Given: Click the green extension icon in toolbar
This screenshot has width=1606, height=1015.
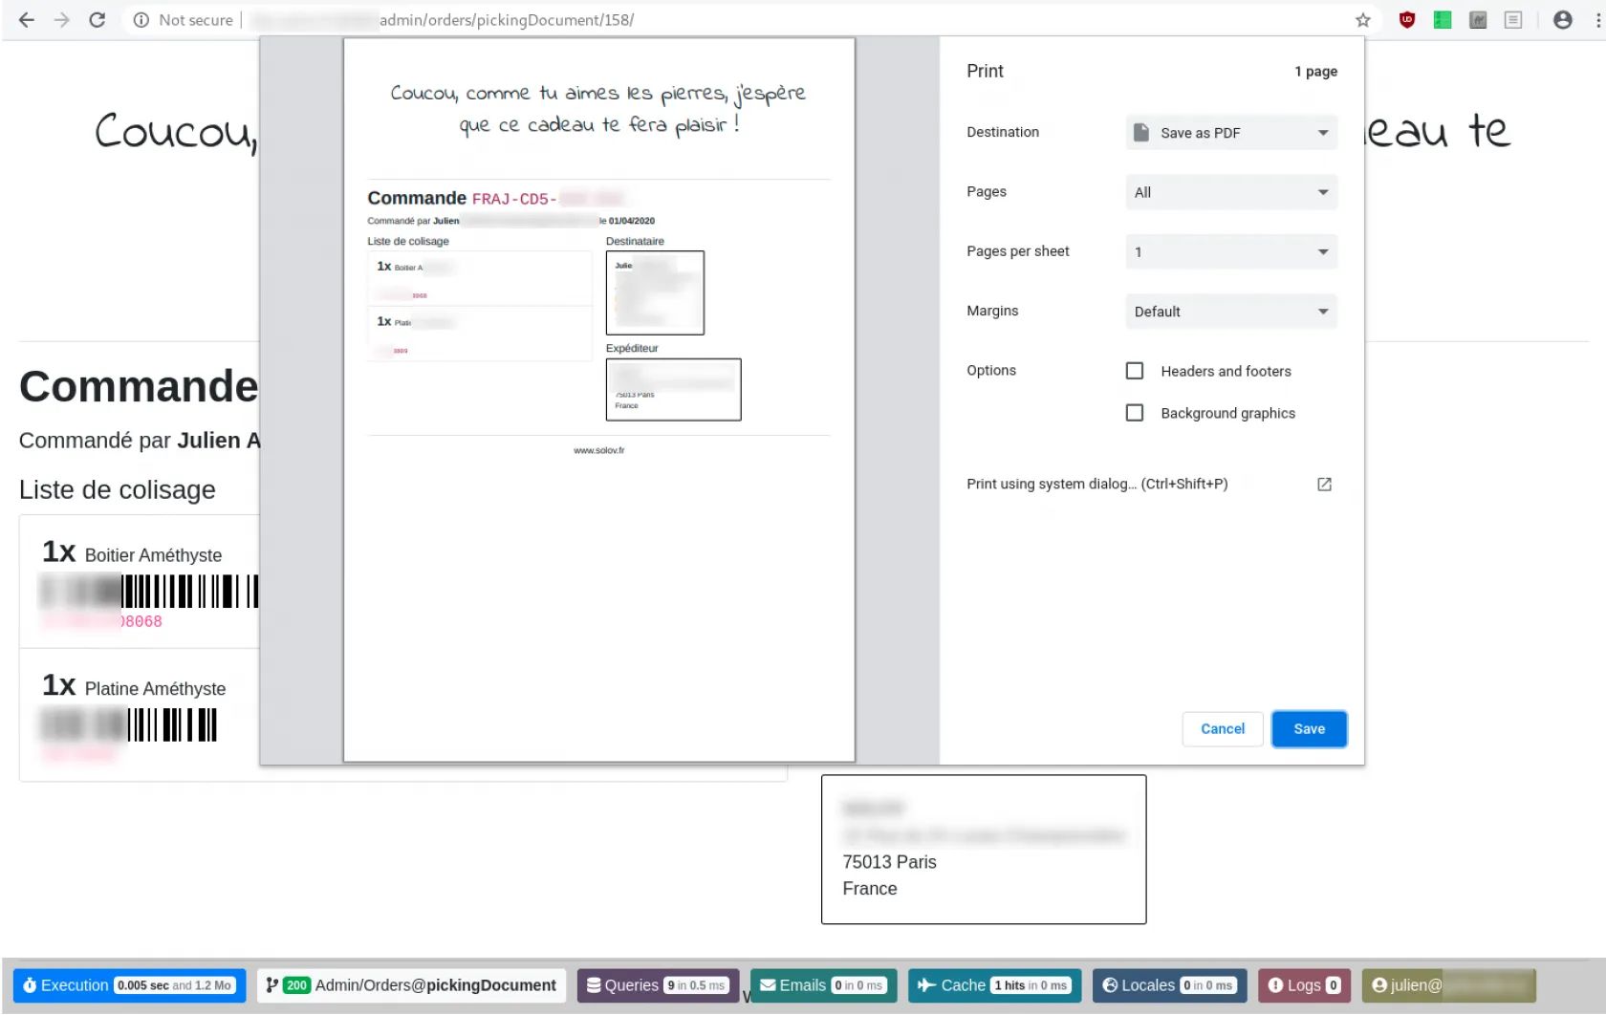Looking at the screenshot, I should [1442, 20].
